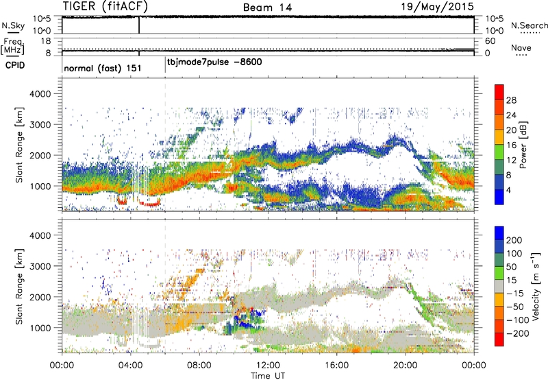Click the power colorbar value '4'
Image resolution: width=548 pixels, height=380 pixels.
(x=508, y=191)
